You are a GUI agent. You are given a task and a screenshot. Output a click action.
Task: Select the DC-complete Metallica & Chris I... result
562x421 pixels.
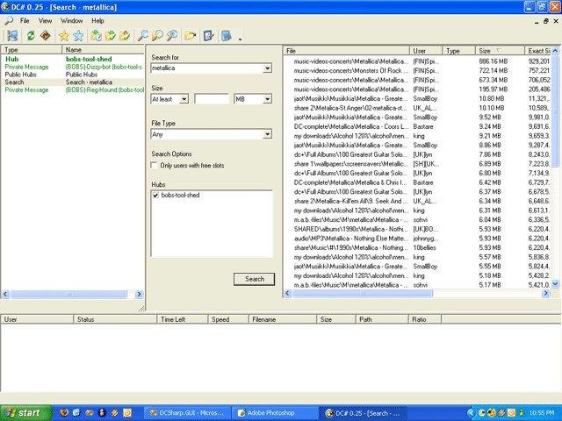pyautogui.click(x=418, y=182)
